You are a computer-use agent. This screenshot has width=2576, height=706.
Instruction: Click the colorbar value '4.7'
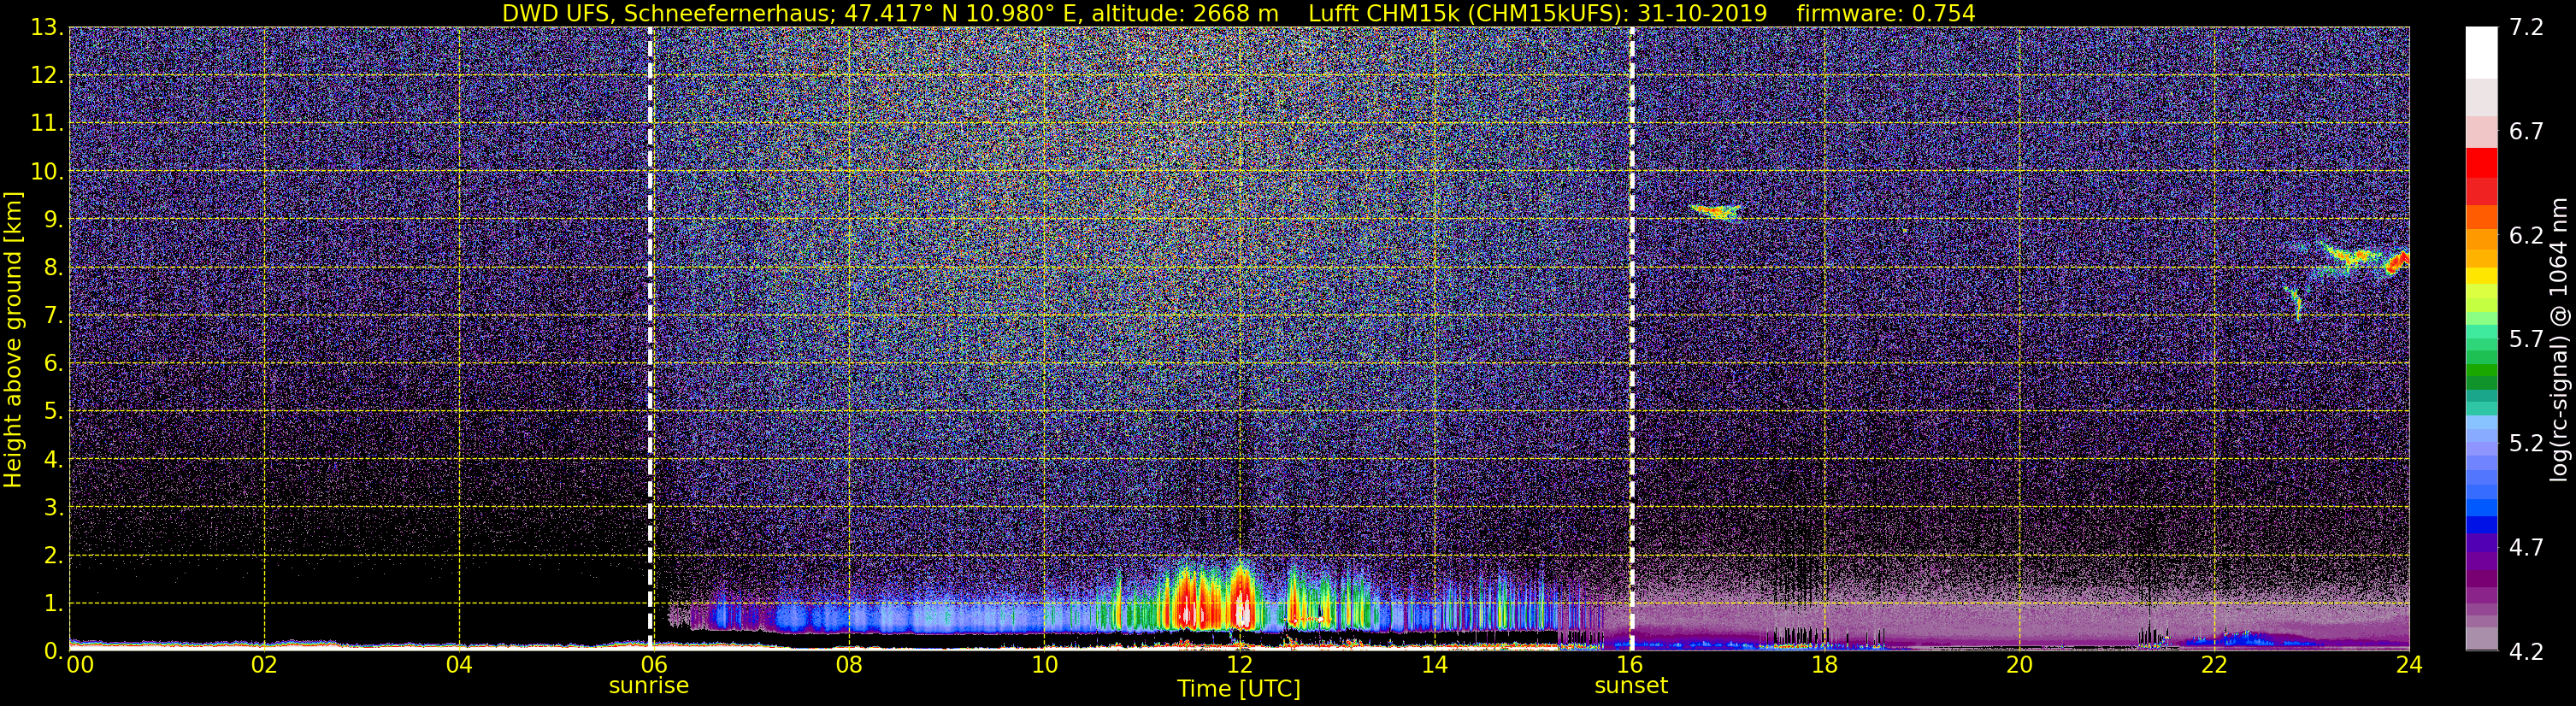click(2526, 548)
